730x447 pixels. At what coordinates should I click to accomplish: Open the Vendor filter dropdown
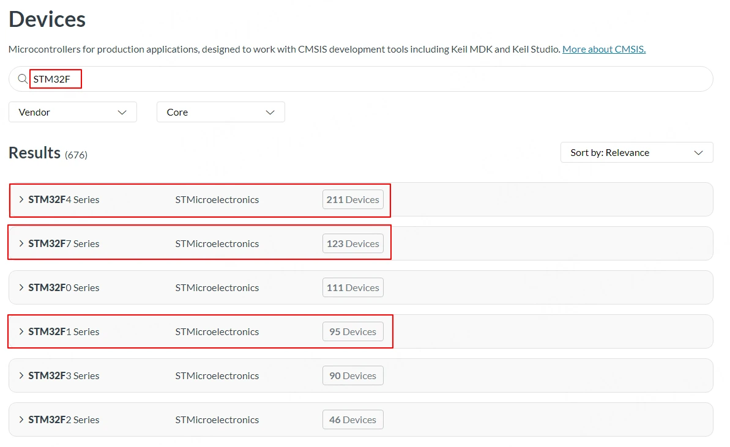tap(73, 112)
